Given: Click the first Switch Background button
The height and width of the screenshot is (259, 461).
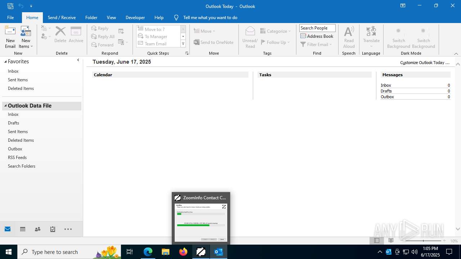Looking at the screenshot, I should (x=398, y=37).
